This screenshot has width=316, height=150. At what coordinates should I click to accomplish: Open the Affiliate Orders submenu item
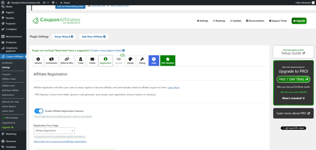(x=9, y=79)
